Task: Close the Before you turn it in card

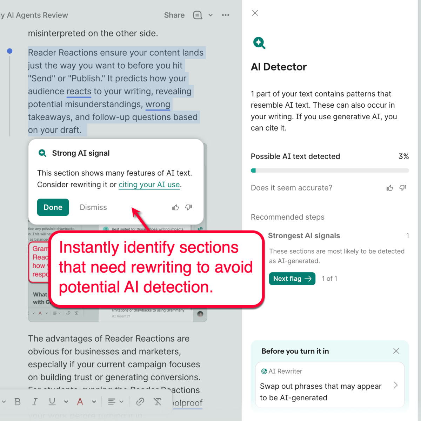Action: point(396,351)
